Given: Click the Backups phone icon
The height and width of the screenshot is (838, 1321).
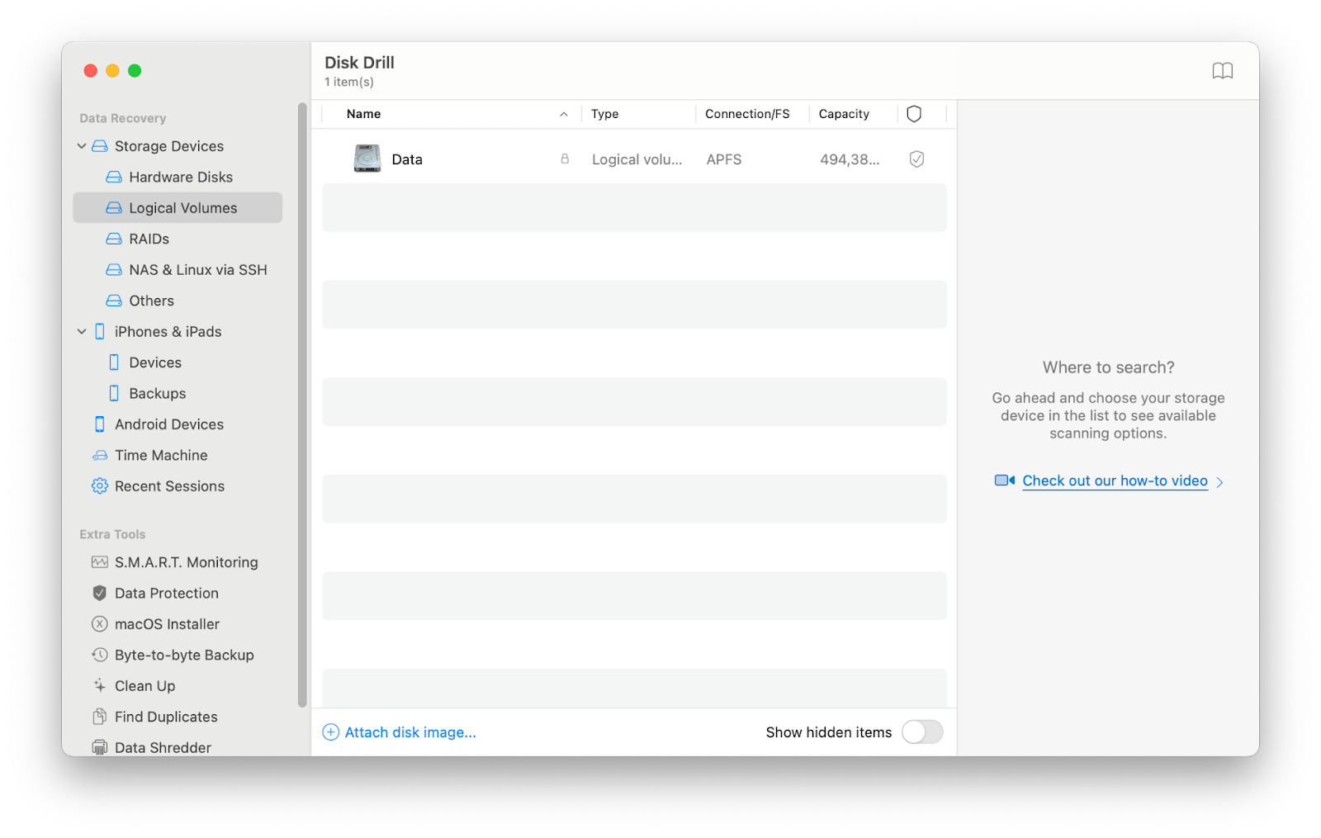Looking at the screenshot, I should [114, 393].
